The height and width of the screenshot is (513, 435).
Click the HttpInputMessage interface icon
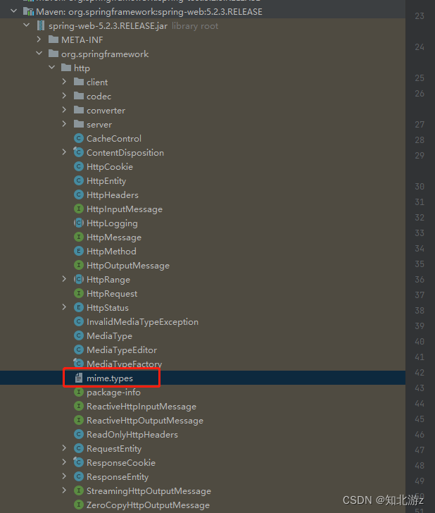coord(79,209)
